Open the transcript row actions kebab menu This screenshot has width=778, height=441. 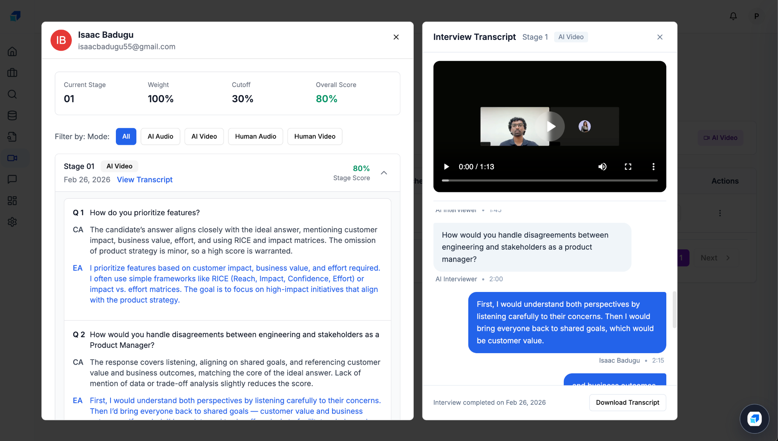tap(720, 213)
